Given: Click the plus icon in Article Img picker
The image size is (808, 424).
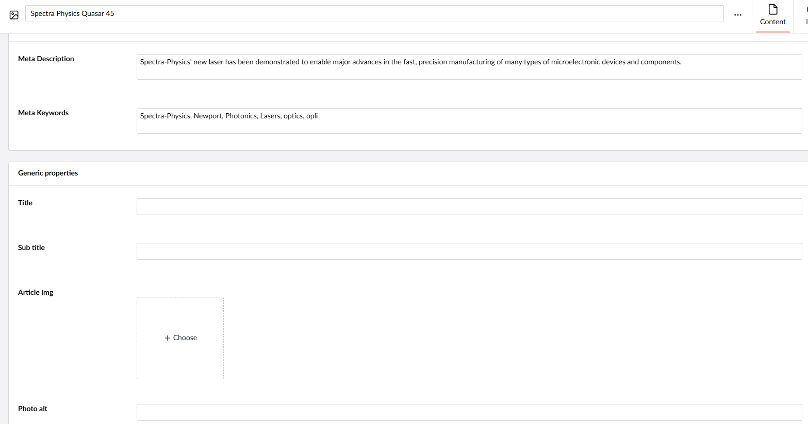Looking at the screenshot, I should (x=168, y=338).
